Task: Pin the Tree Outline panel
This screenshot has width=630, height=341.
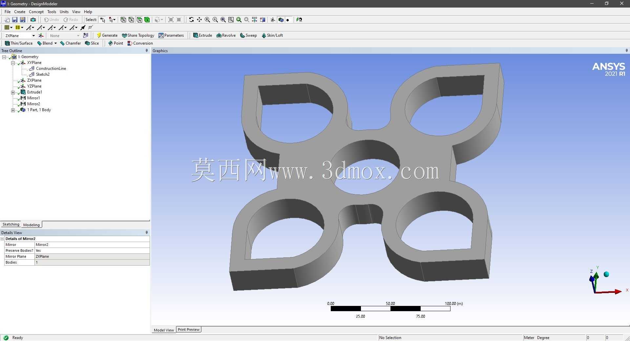Action: [x=147, y=50]
